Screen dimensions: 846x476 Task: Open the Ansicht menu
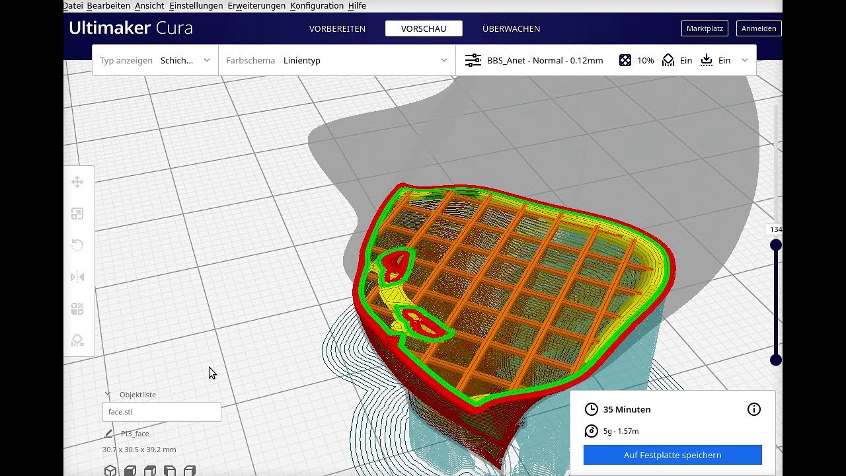pos(149,5)
